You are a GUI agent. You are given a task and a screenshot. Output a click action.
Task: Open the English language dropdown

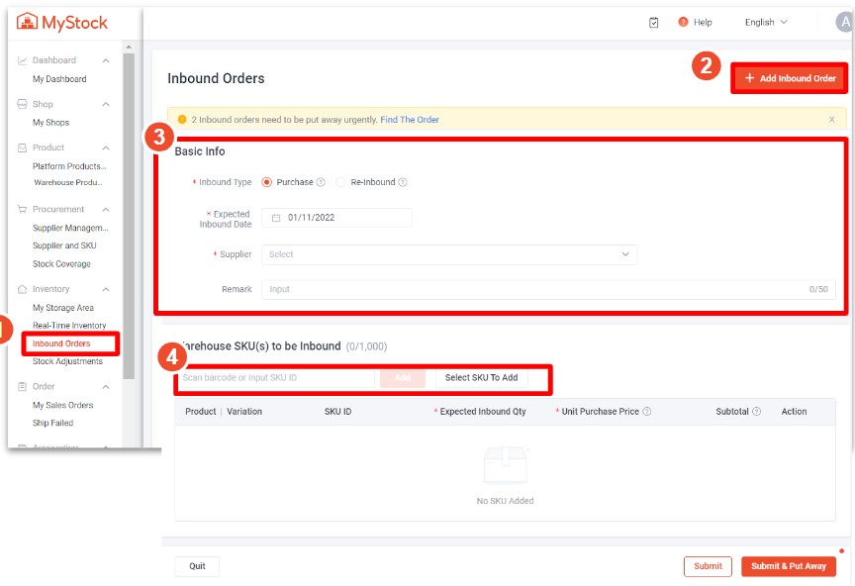pos(765,22)
